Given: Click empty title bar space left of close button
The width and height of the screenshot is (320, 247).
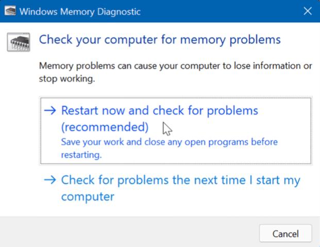Looking at the screenshot, I should (221, 11).
